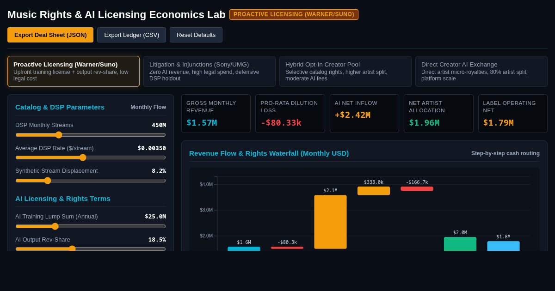Click the -$166.7k red waterfall bar
The image size is (555, 291).
(x=417, y=188)
